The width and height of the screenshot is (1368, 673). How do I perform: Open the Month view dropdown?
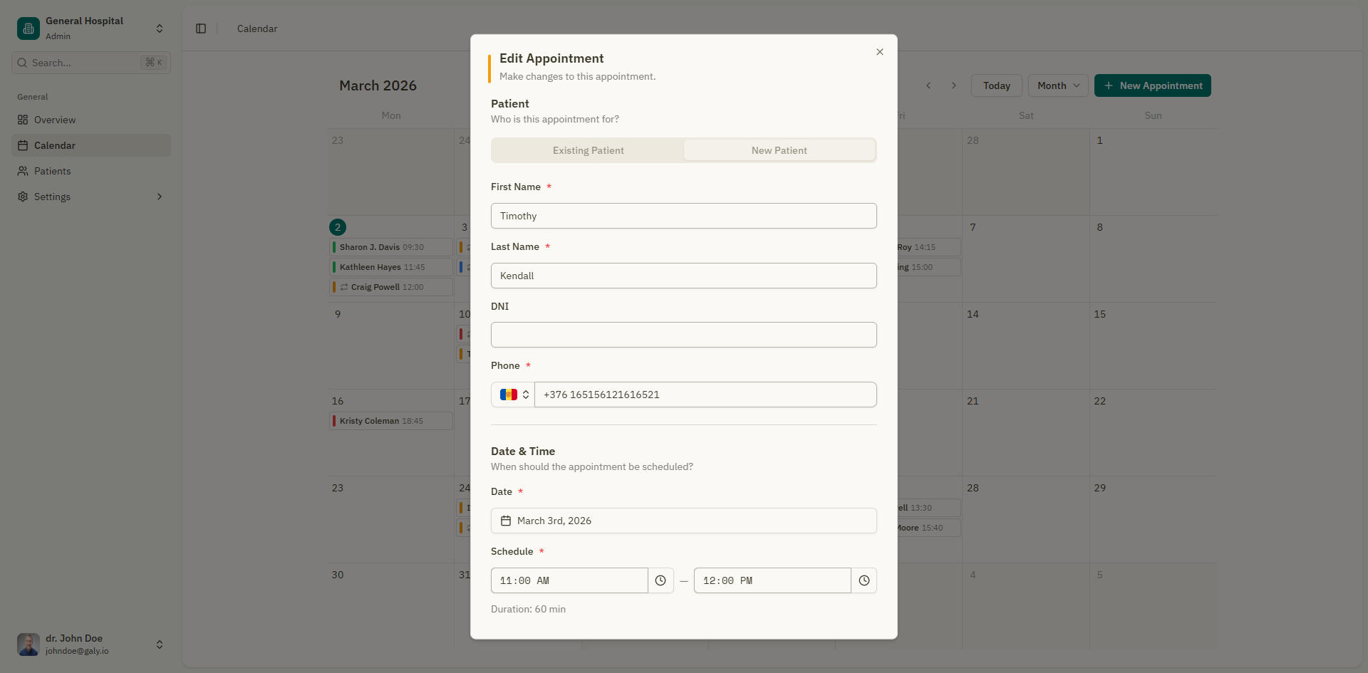coord(1057,85)
